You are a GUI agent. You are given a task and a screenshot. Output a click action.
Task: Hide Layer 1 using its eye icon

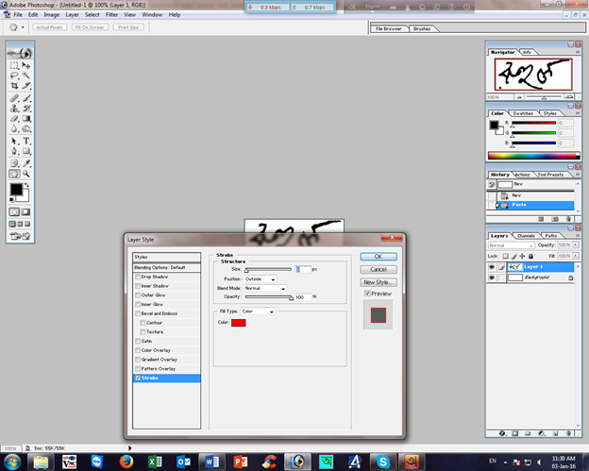(x=492, y=267)
